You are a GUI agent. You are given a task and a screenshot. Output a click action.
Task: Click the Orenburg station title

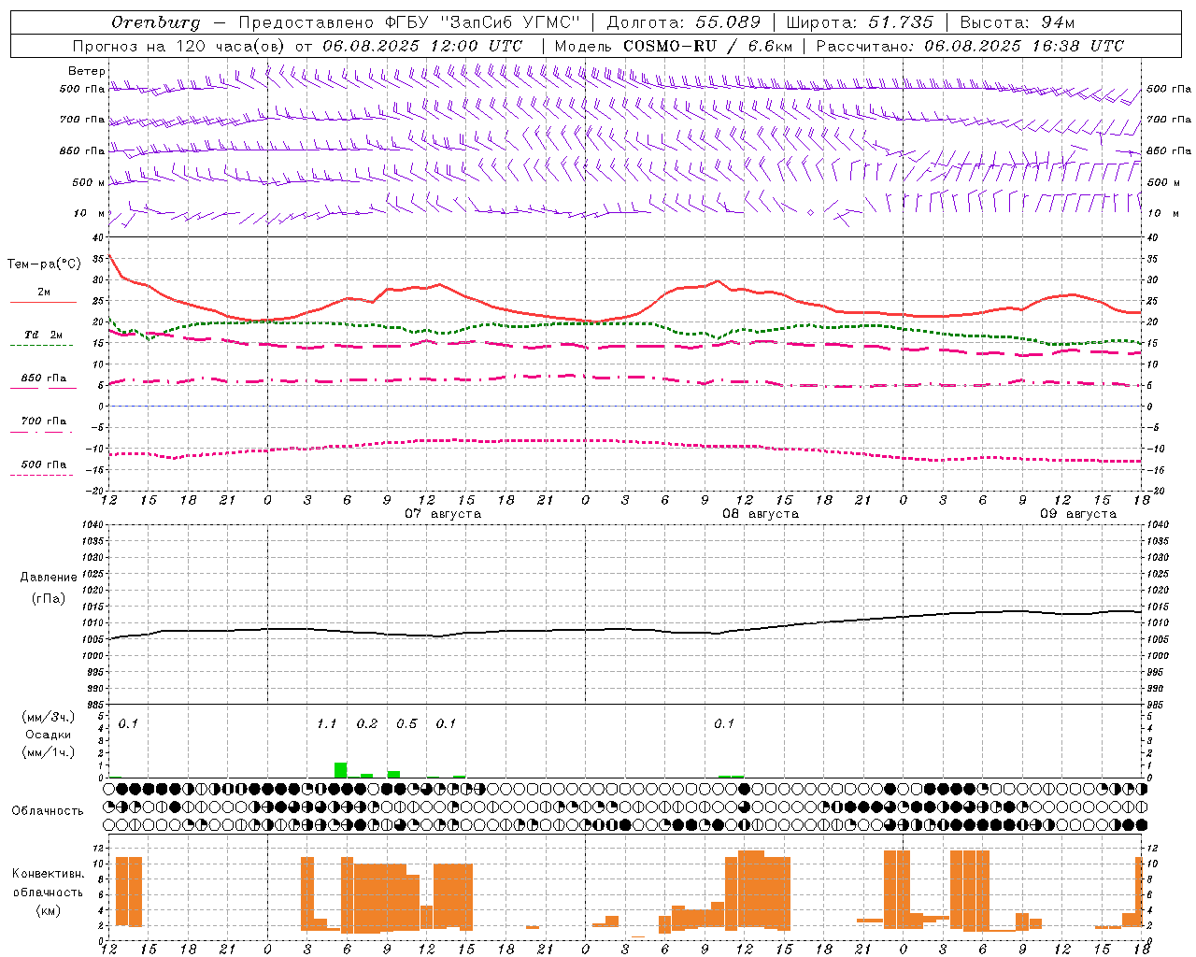click(x=156, y=22)
